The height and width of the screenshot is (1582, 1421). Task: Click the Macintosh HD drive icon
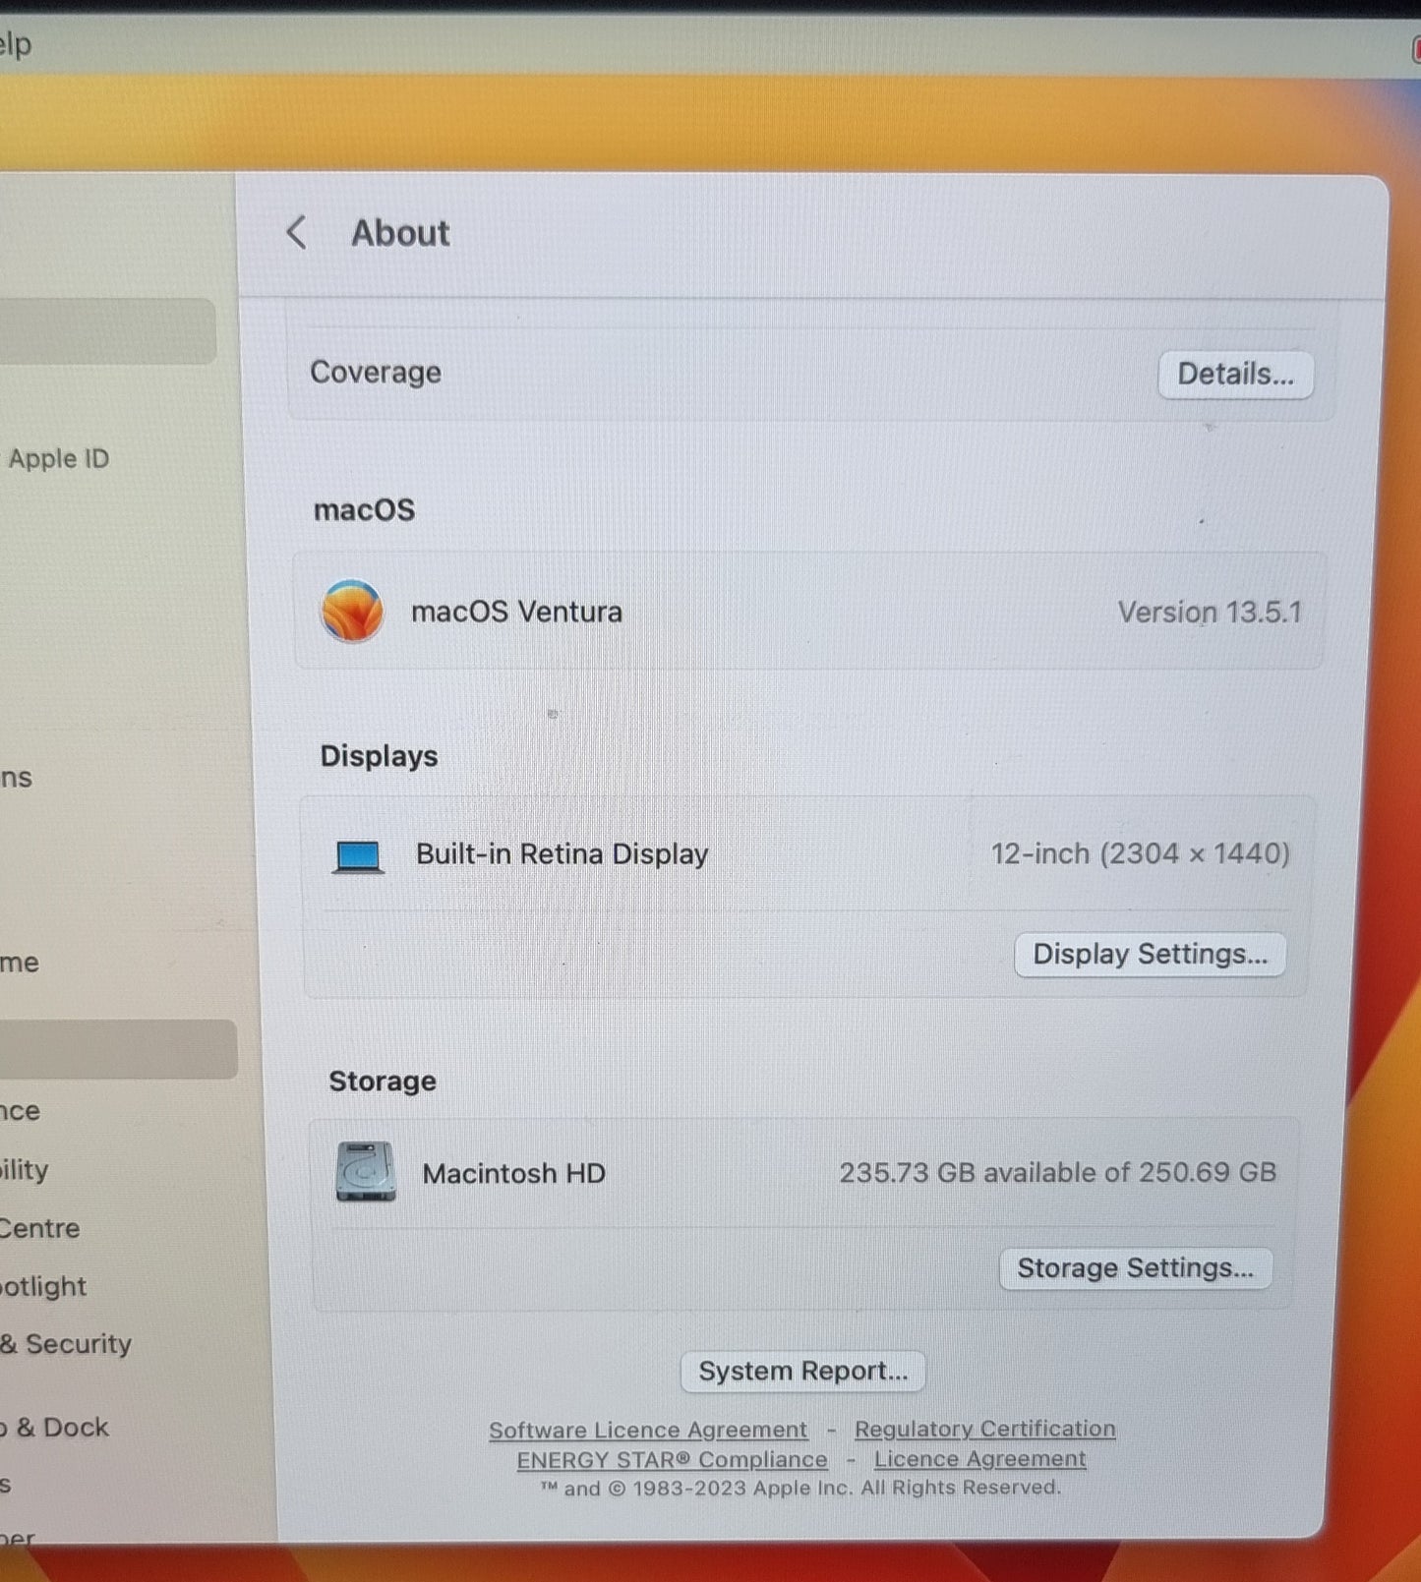(x=366, y=1172)
